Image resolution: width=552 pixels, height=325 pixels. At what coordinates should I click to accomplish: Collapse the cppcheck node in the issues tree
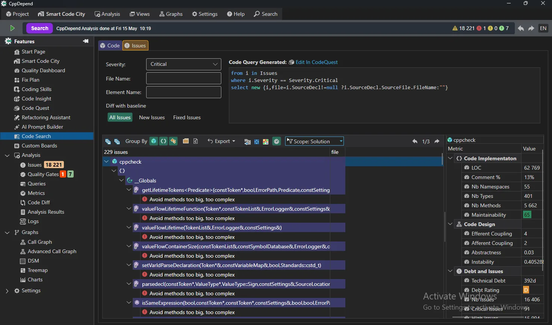pos(107,161)
